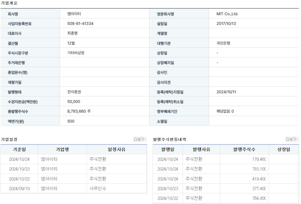
Task: Click the 총발행주식수 label
Action: [18, 111]
